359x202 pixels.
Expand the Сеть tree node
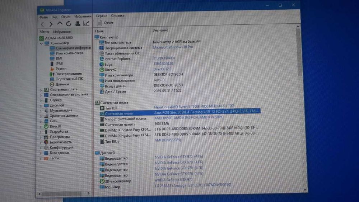pos(41,121)
